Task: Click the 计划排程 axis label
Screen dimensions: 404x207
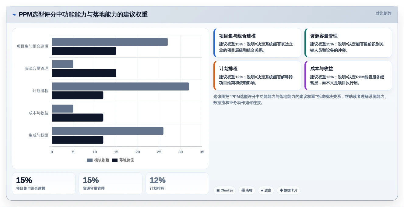Action: pos(40,91)
